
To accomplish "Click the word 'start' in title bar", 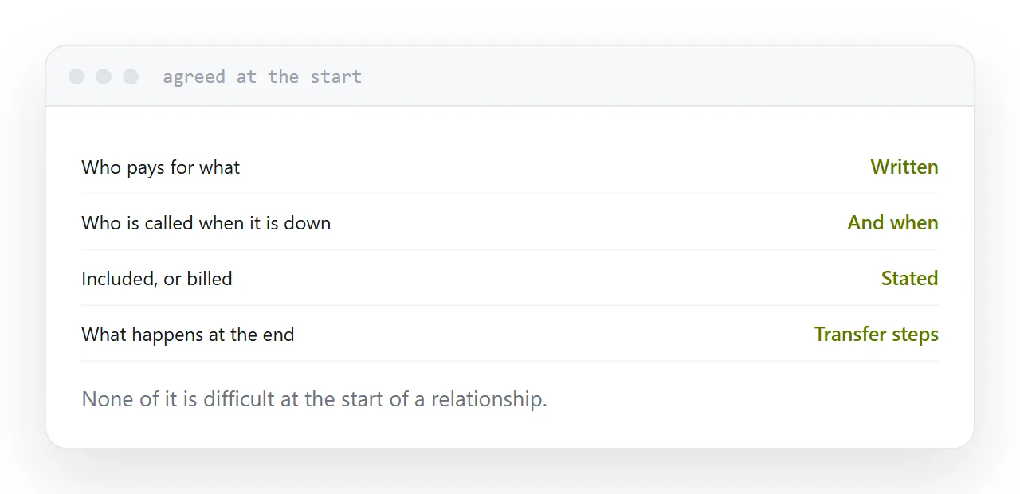I will click(336, 76).
